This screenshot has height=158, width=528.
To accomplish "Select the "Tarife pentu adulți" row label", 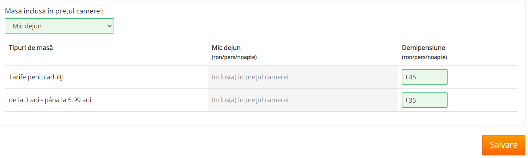I will tap(36, 77).
